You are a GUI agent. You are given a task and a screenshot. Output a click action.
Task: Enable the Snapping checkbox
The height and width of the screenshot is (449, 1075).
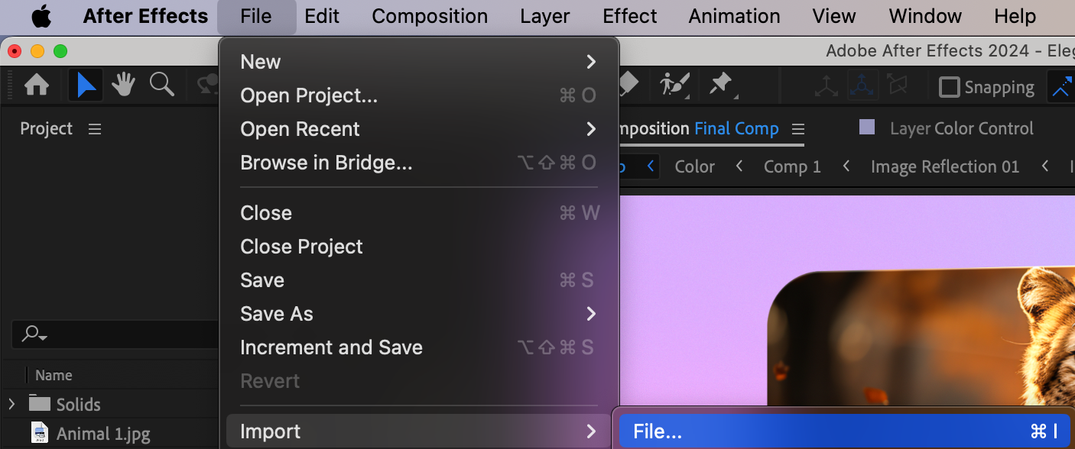click(949, 87)
